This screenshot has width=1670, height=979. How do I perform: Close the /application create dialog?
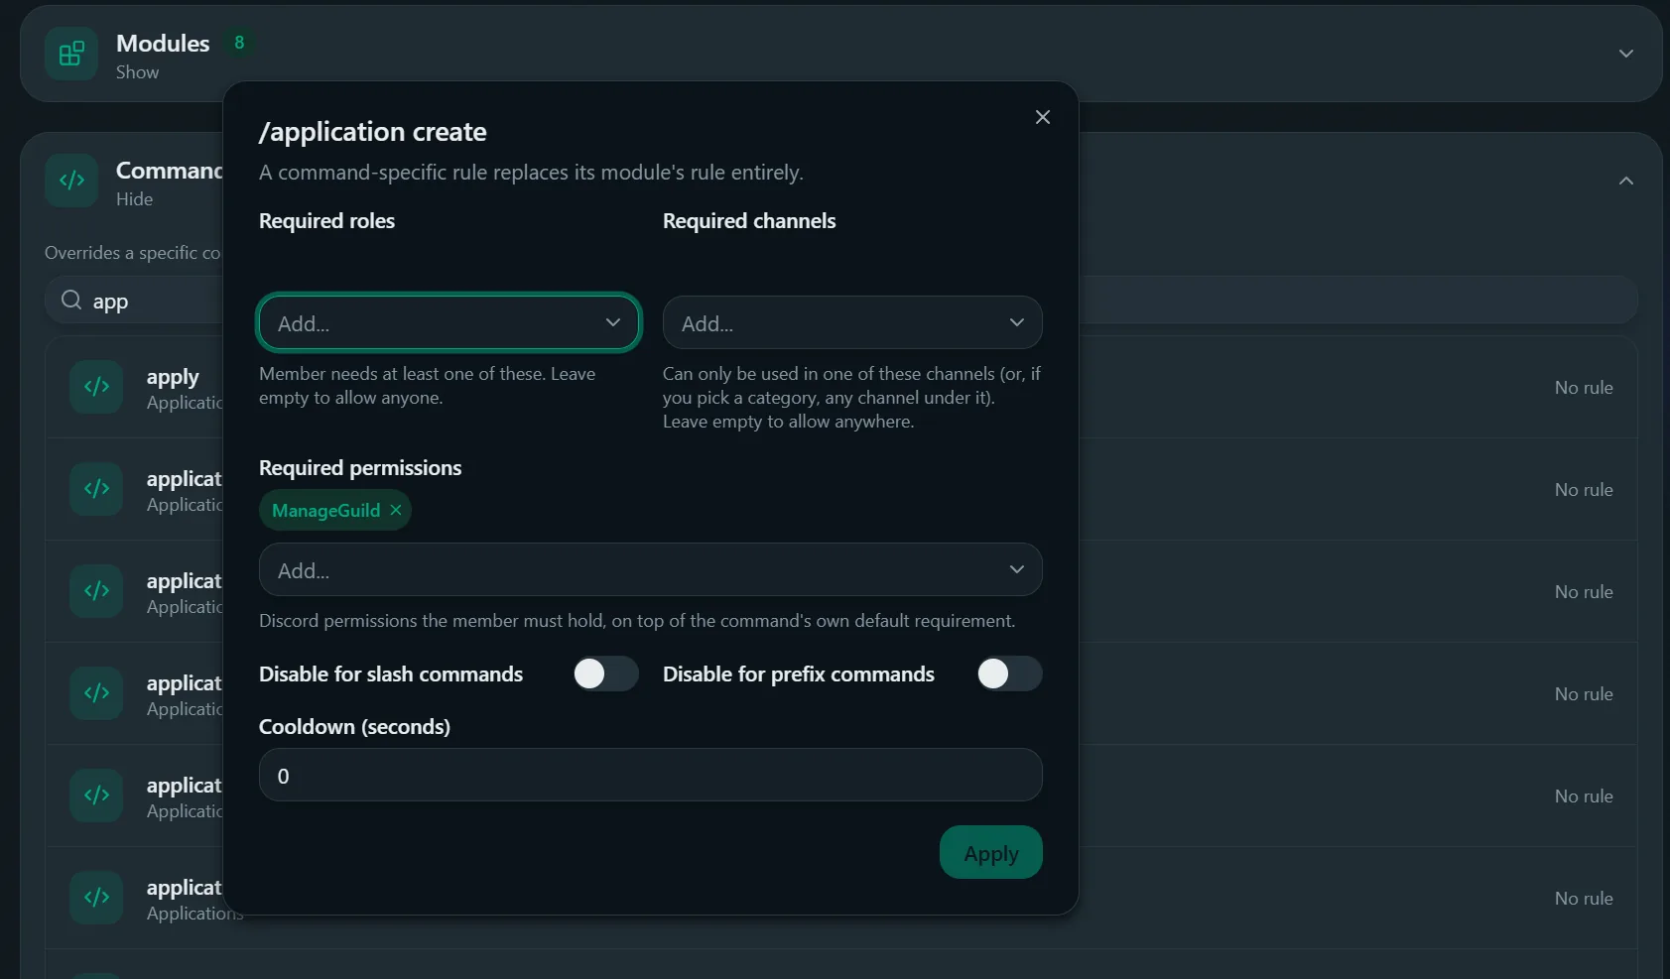[x=1043, y=117]
